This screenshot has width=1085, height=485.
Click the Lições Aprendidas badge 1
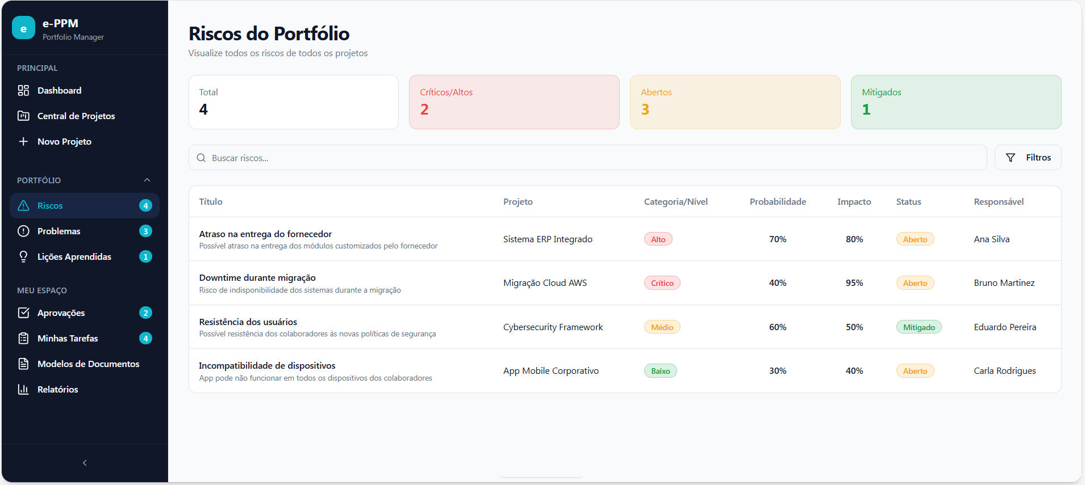click(x=145, y=256)
